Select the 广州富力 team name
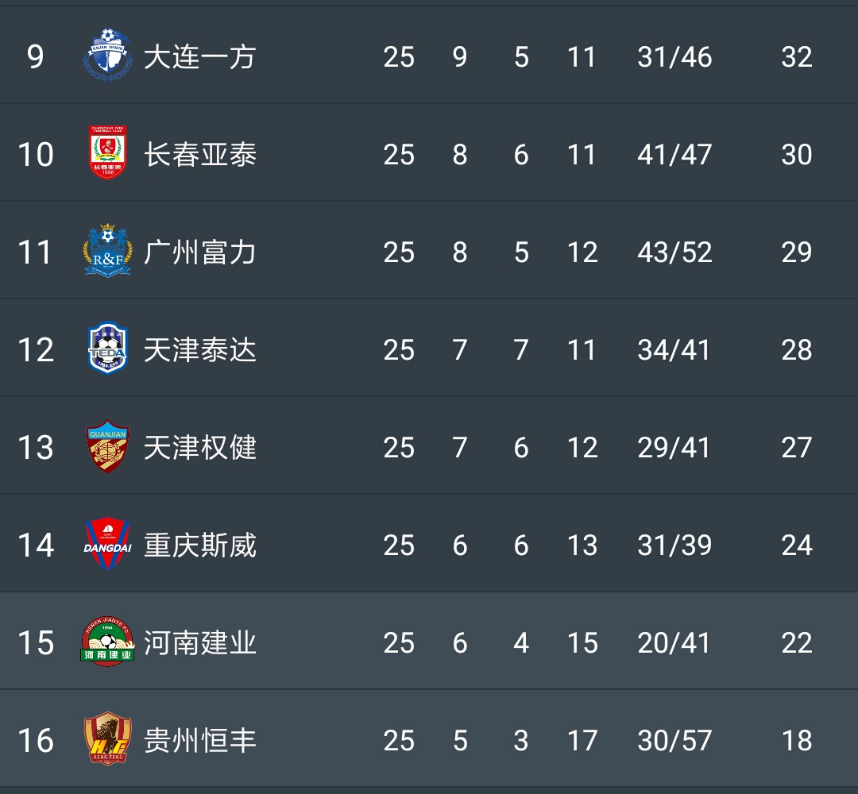Viewport: 858px width, 794px height. 199,252
